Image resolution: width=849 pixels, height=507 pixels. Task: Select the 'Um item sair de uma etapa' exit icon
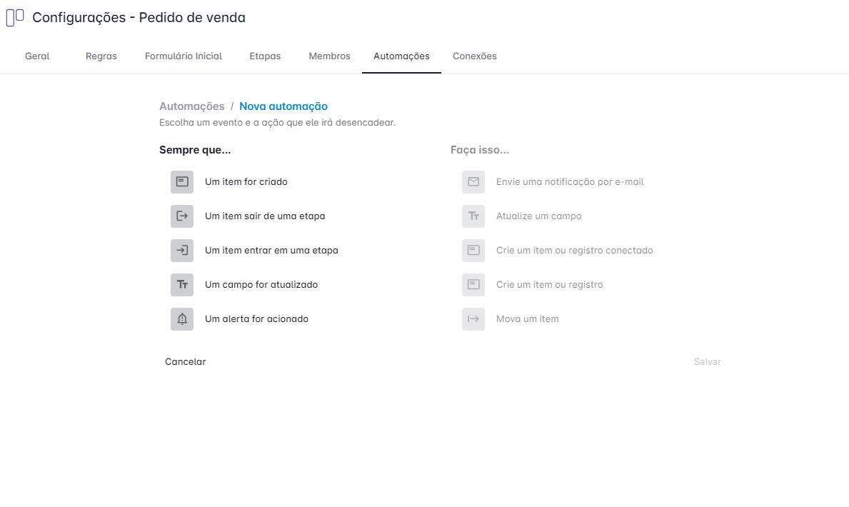(x=182, y=216)
